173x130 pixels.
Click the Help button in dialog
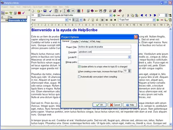click(130, 105)
